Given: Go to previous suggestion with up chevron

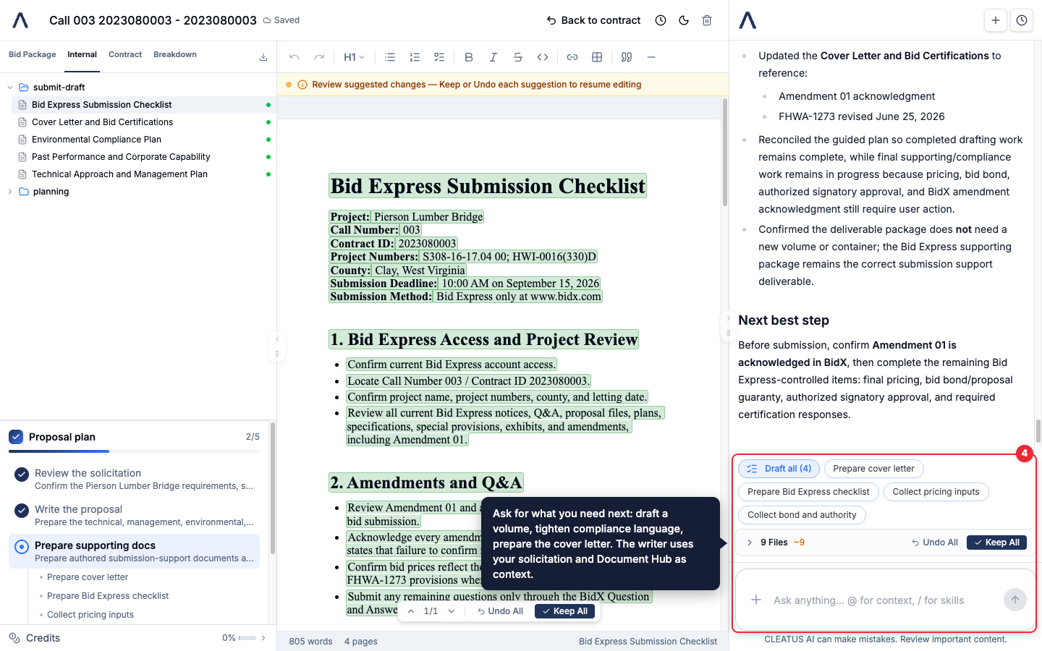Looking at the screenshot, I should (x=411, y=611).
